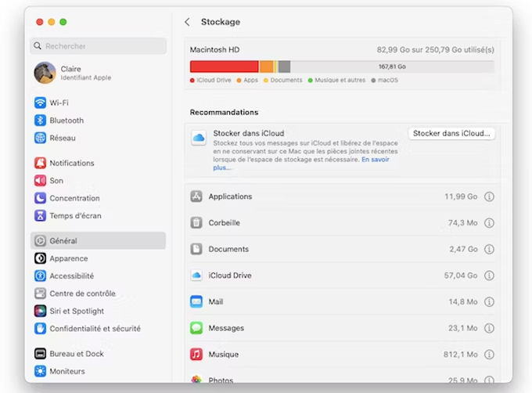Click the Claire account name
532x393 pixels.
70,69
